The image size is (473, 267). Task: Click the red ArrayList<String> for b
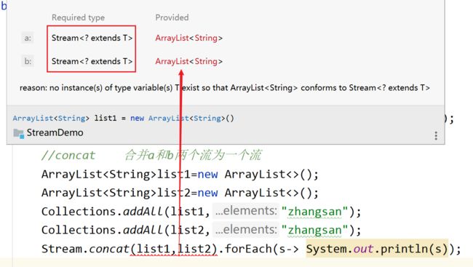click(189, 61)
